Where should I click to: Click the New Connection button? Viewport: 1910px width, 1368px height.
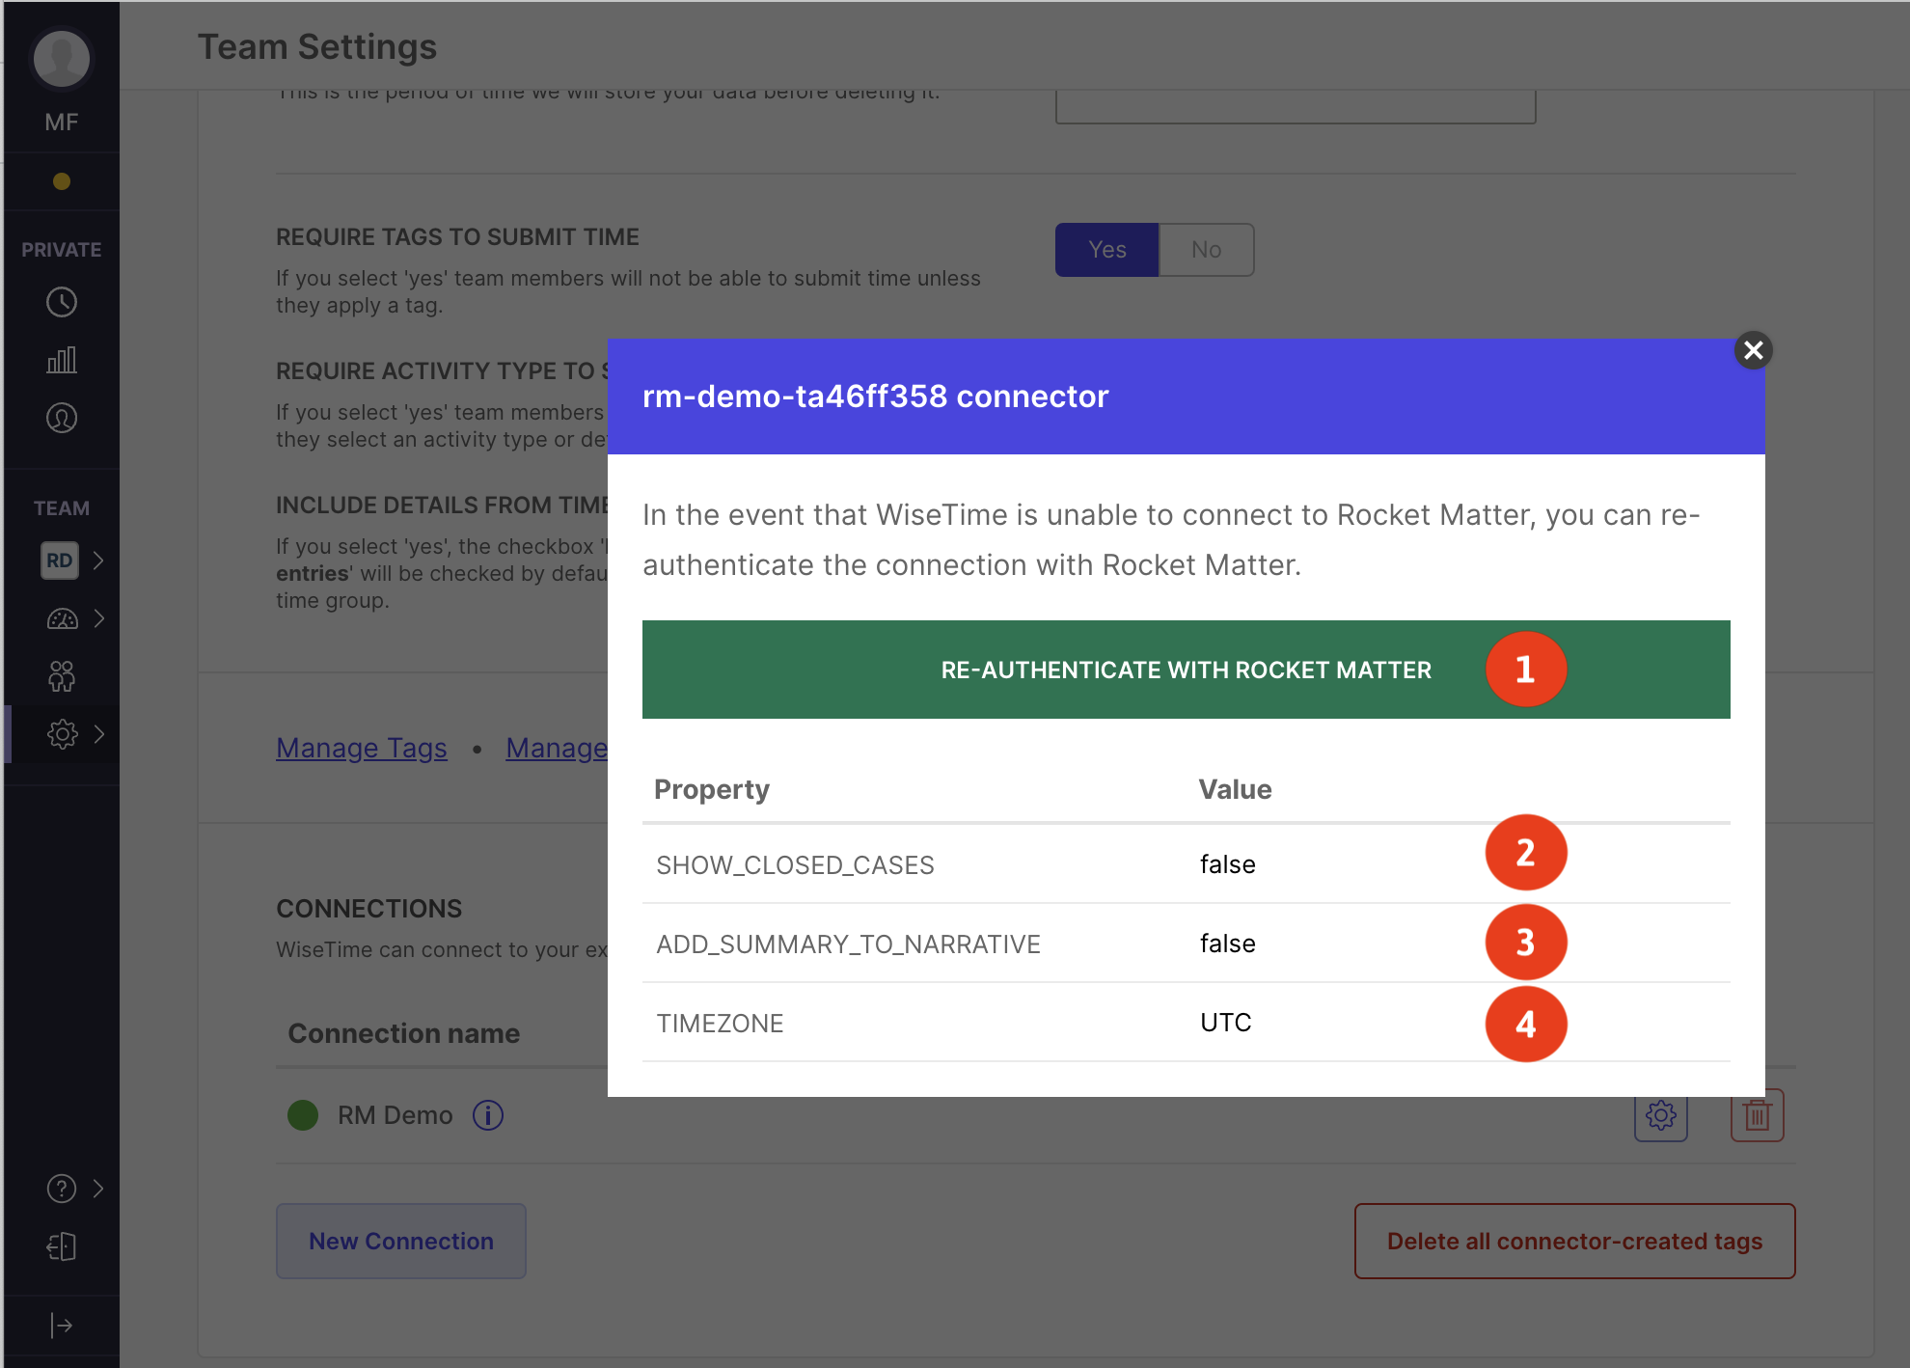(x=401, y=1241)
